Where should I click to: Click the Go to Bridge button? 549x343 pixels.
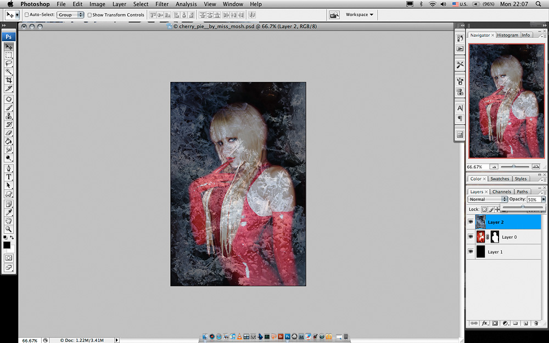point(334,15)
